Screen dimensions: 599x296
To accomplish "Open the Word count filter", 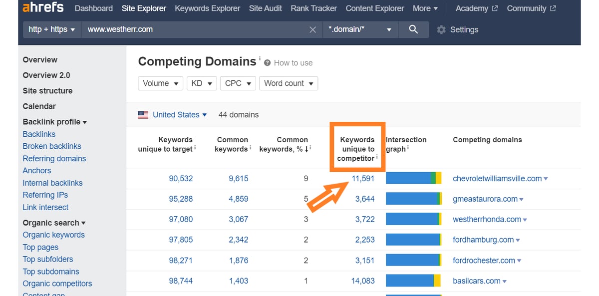I will (x=288, y=83).
